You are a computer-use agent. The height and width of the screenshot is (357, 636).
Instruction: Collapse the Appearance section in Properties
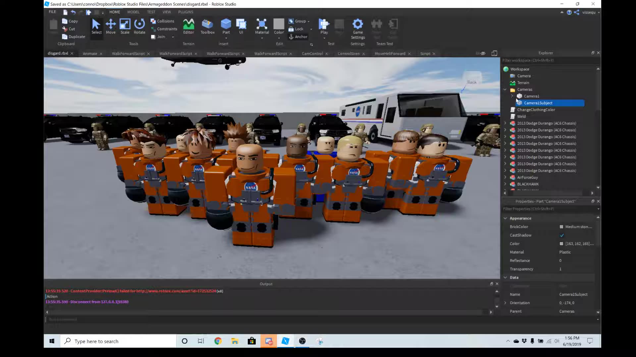tap(505, 218)
